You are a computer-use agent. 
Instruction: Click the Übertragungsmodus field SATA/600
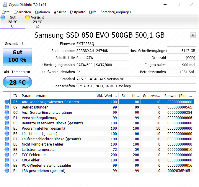click(102, 65)
